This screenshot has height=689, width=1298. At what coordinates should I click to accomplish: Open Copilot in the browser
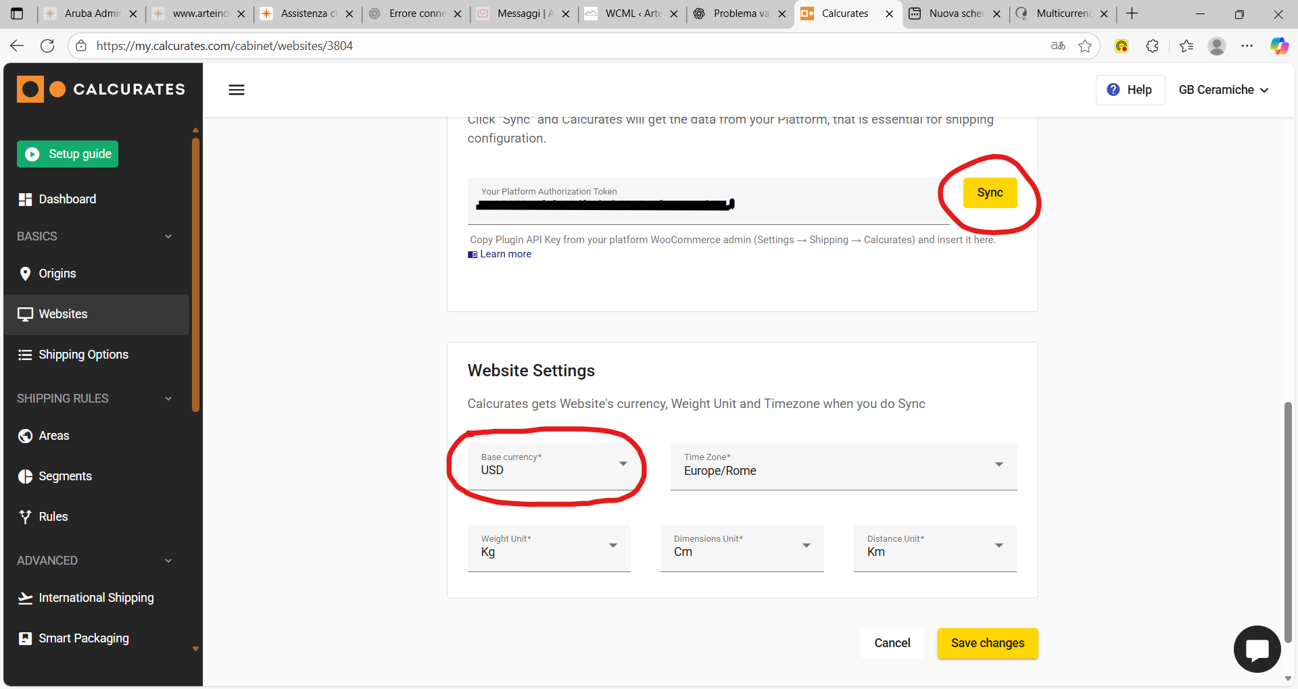(1279, 46)
